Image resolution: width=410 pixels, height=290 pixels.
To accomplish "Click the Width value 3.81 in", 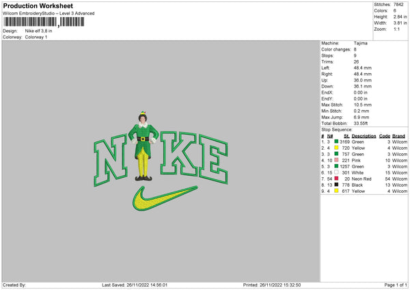I will click(400, 23).
